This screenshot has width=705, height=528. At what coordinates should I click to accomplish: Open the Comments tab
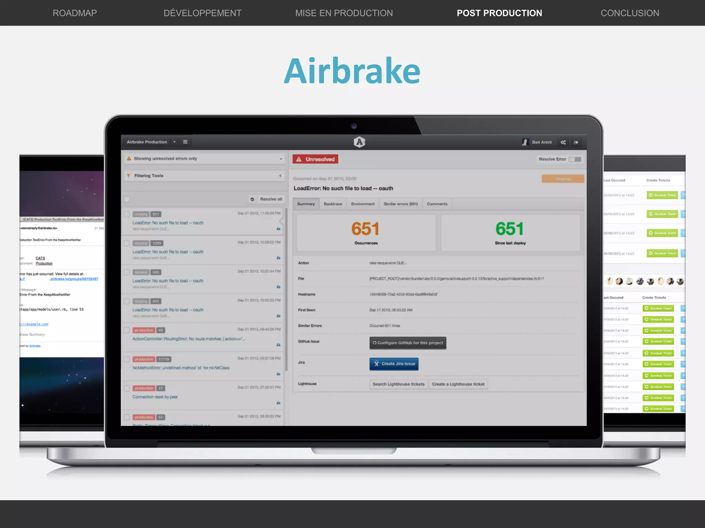point(437,204)
